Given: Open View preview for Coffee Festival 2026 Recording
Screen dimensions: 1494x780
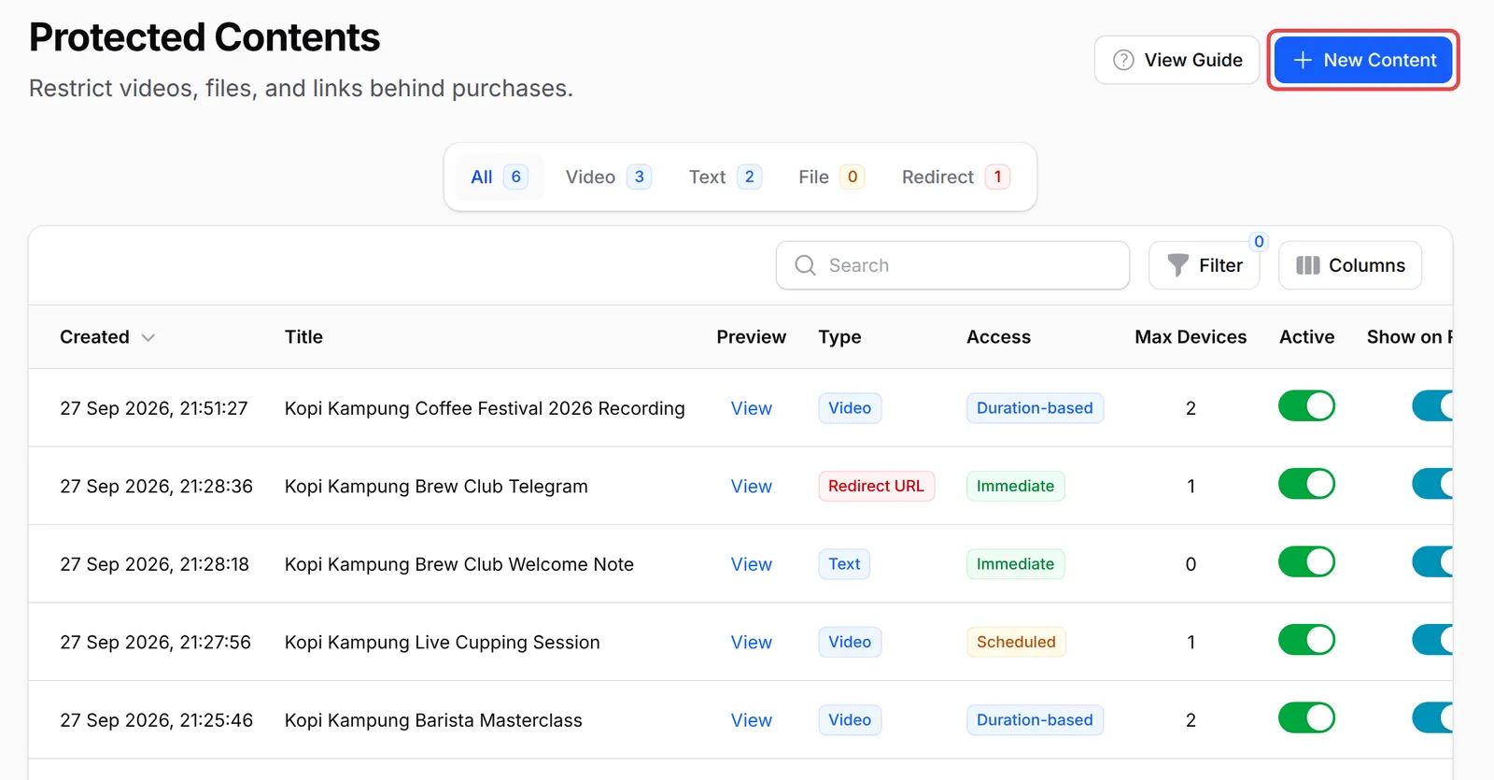Looking at the screenshot, I should click(x=751, y=408).
